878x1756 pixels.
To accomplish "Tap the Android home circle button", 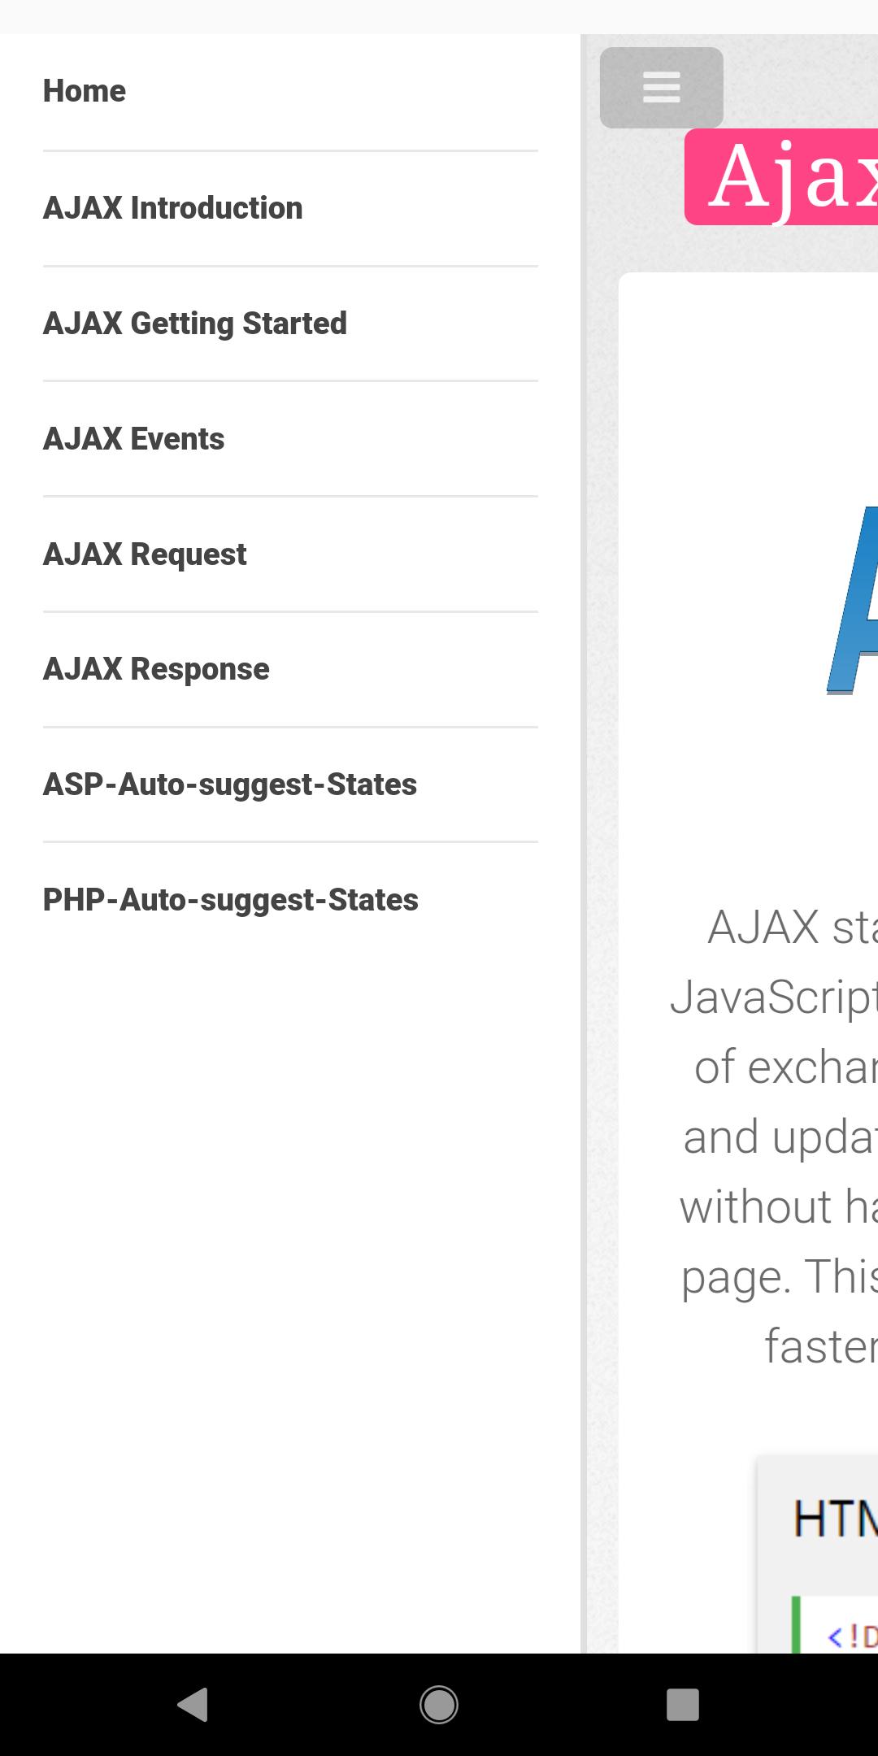I will tap(439, 1705).
